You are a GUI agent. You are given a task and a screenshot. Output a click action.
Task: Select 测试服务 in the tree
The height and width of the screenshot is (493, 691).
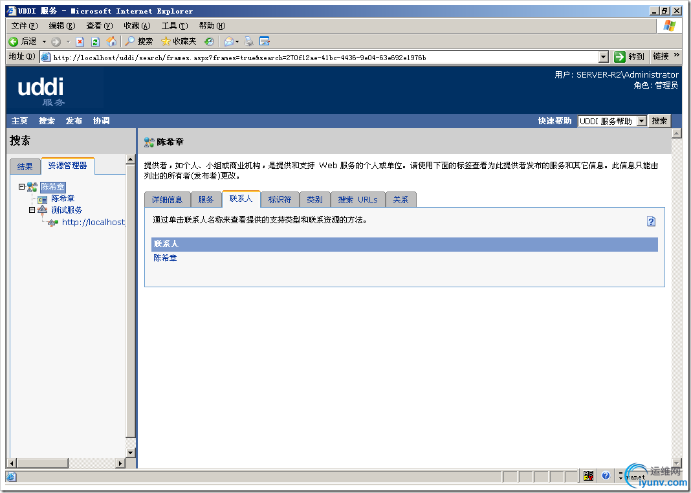click(x=67, y=210)
